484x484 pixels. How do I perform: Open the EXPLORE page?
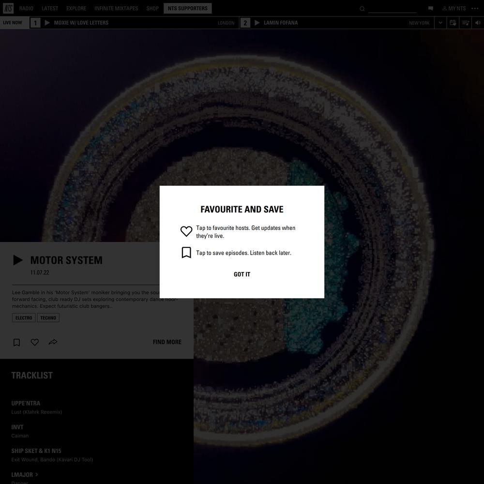(x=76, y=8)
